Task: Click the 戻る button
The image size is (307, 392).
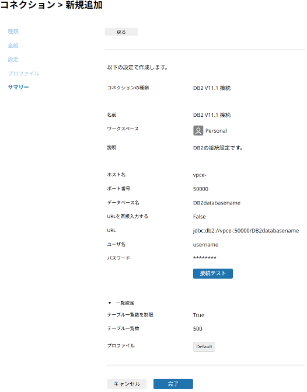Action: pyautogui.click(x=121, y=32)
